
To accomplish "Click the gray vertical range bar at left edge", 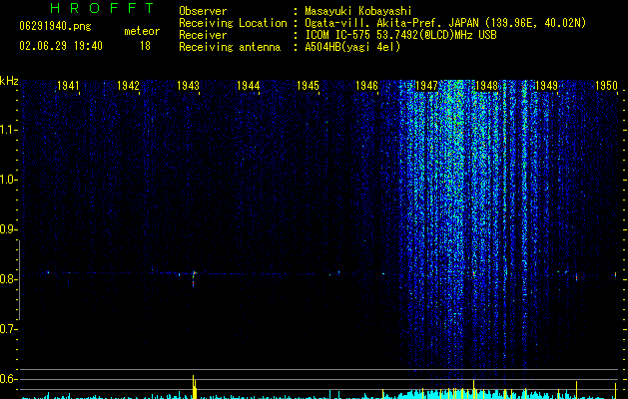I will point(19,280).
